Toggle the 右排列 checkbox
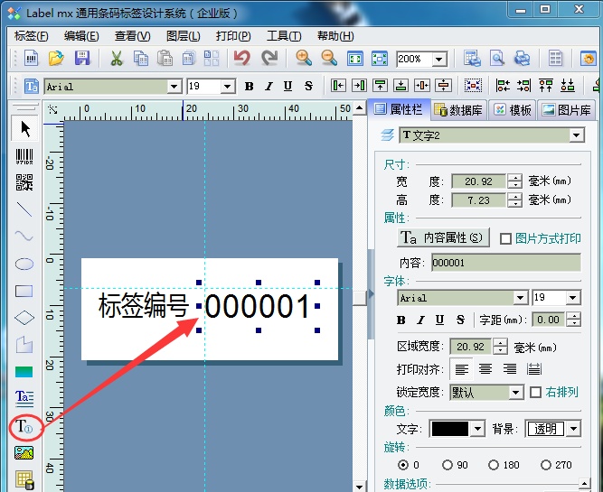 (536, 393)
